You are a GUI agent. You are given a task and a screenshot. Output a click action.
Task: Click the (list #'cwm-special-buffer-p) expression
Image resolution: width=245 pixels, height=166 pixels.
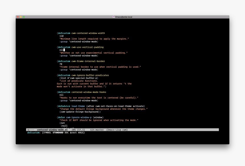(79, 78)
